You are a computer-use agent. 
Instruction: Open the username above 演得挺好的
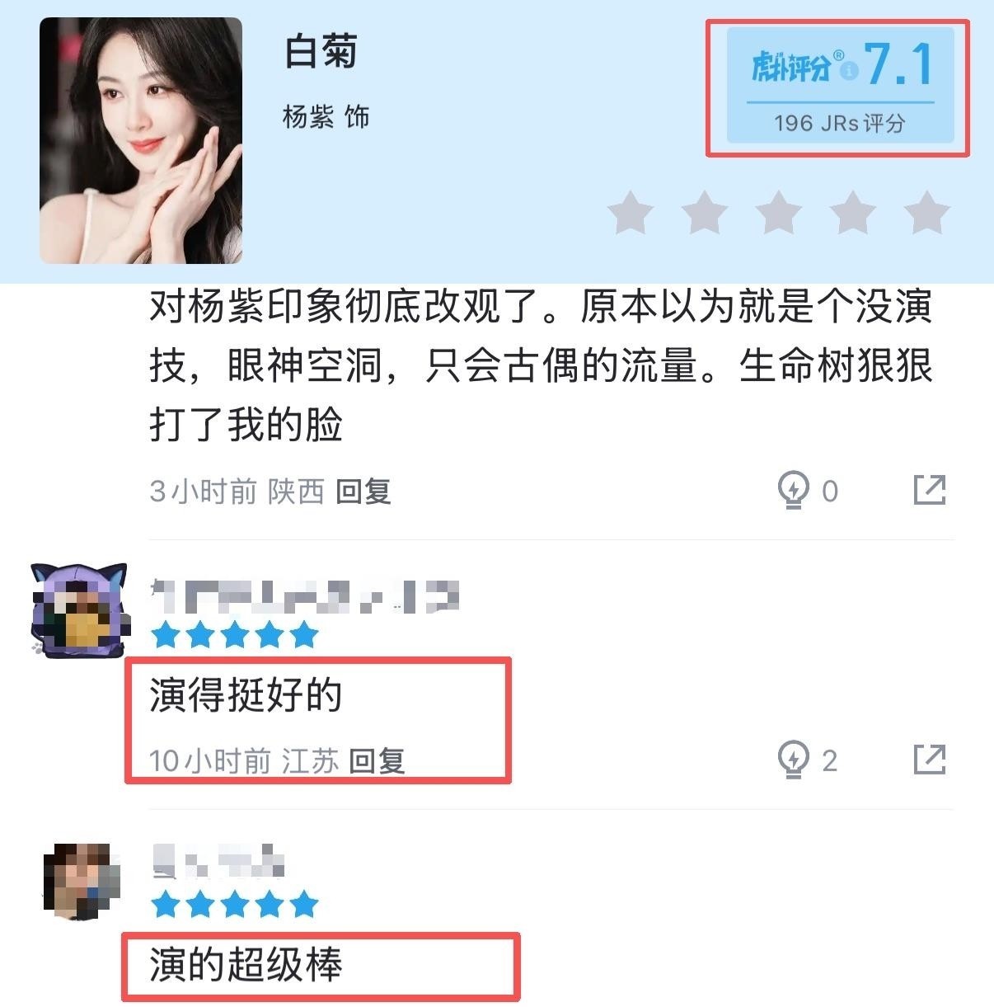pos(305,597)
